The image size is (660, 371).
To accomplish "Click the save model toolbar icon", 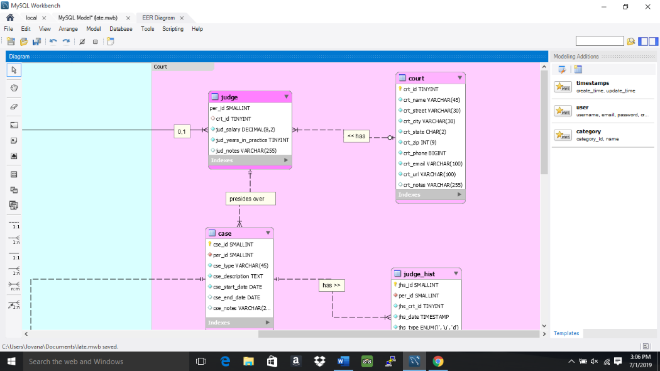I will (36, 42).
